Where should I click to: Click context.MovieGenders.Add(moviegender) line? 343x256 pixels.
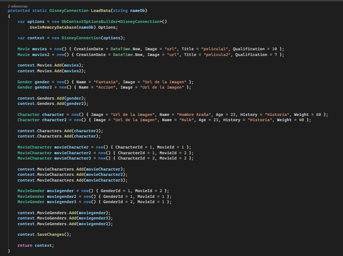point(64,213)
